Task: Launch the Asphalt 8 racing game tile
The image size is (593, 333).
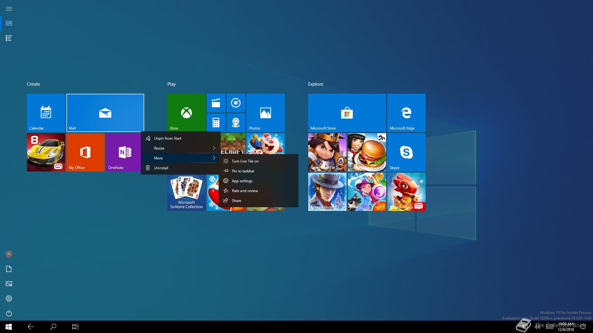Action: point(46,152)
